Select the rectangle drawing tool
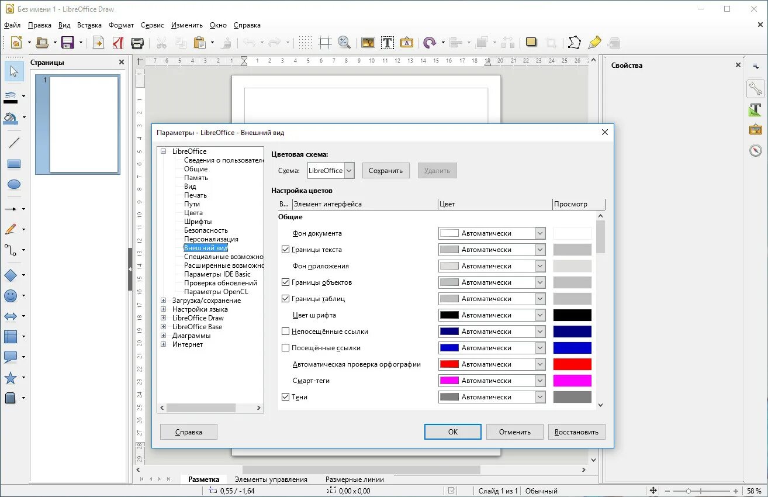768x497 pixels. point(14,164)
